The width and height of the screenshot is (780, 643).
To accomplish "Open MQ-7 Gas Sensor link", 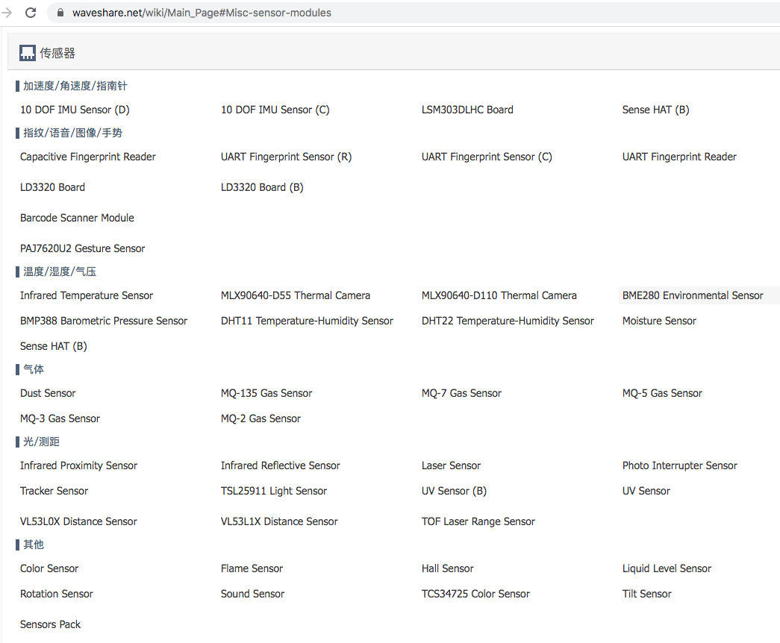I will [x=461, y=393].
